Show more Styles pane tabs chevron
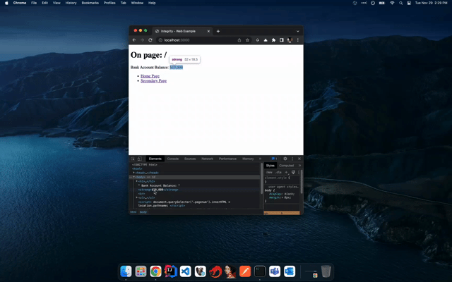This screenshot has height=282, width=452. pyautogui.click(x=299, y=166)
